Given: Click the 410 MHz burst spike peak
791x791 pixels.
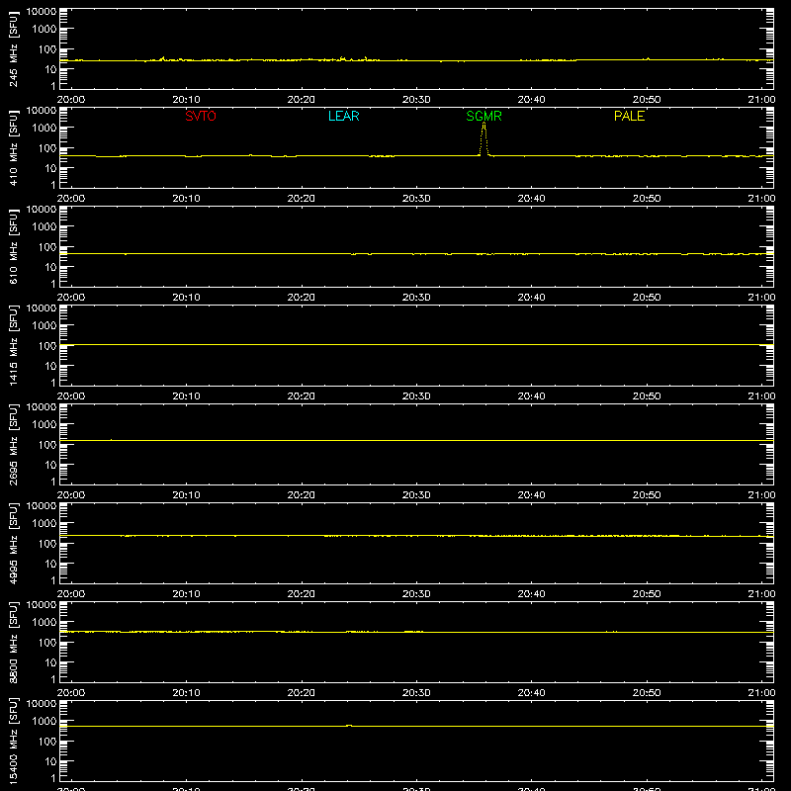Looking at the screenshot, I should click(483, 125).
